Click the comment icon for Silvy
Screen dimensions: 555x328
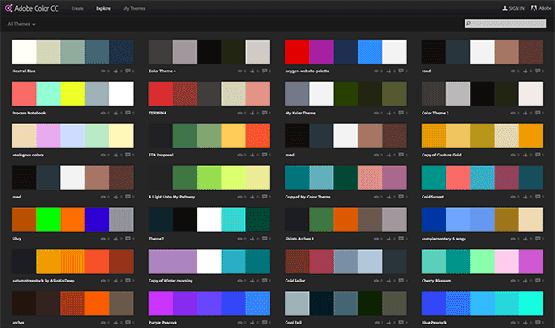coord(128,239)
